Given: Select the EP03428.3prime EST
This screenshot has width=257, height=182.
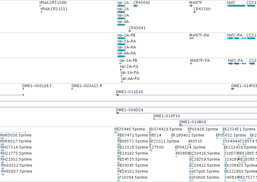Looking at the screenshot, I should 189,133.
